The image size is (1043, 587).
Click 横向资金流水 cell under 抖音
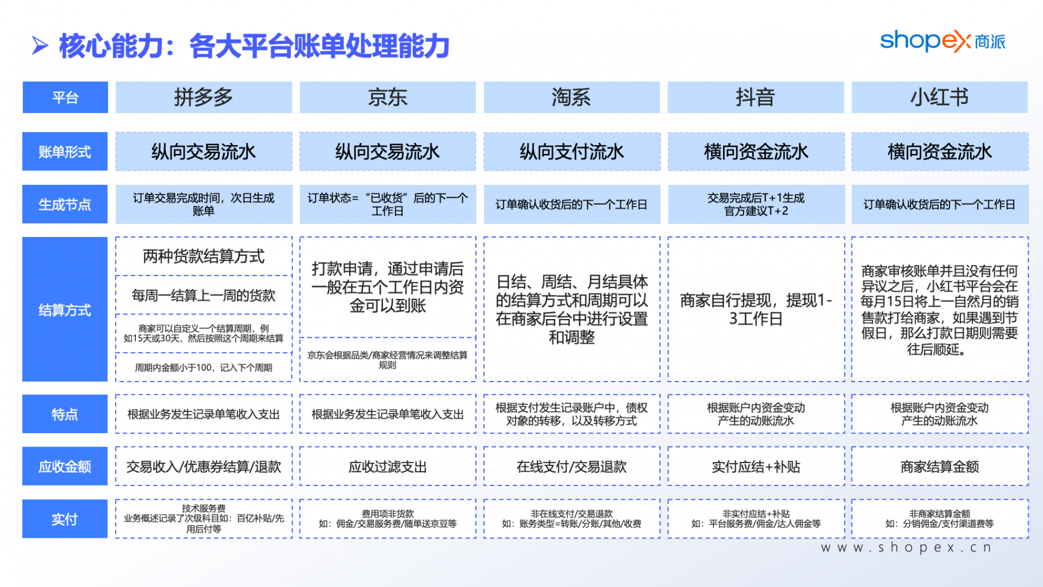[756, 151]
